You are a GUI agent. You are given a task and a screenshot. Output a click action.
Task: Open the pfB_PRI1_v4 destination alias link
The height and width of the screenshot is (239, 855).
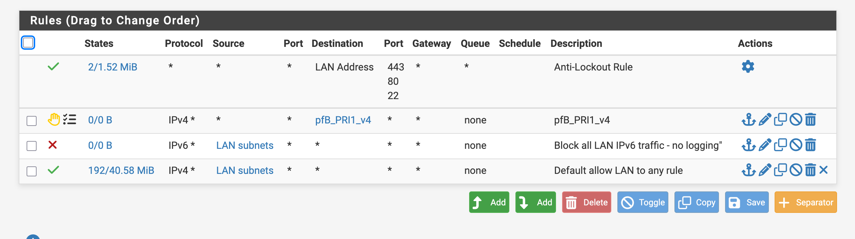click(x=343, y=120)
